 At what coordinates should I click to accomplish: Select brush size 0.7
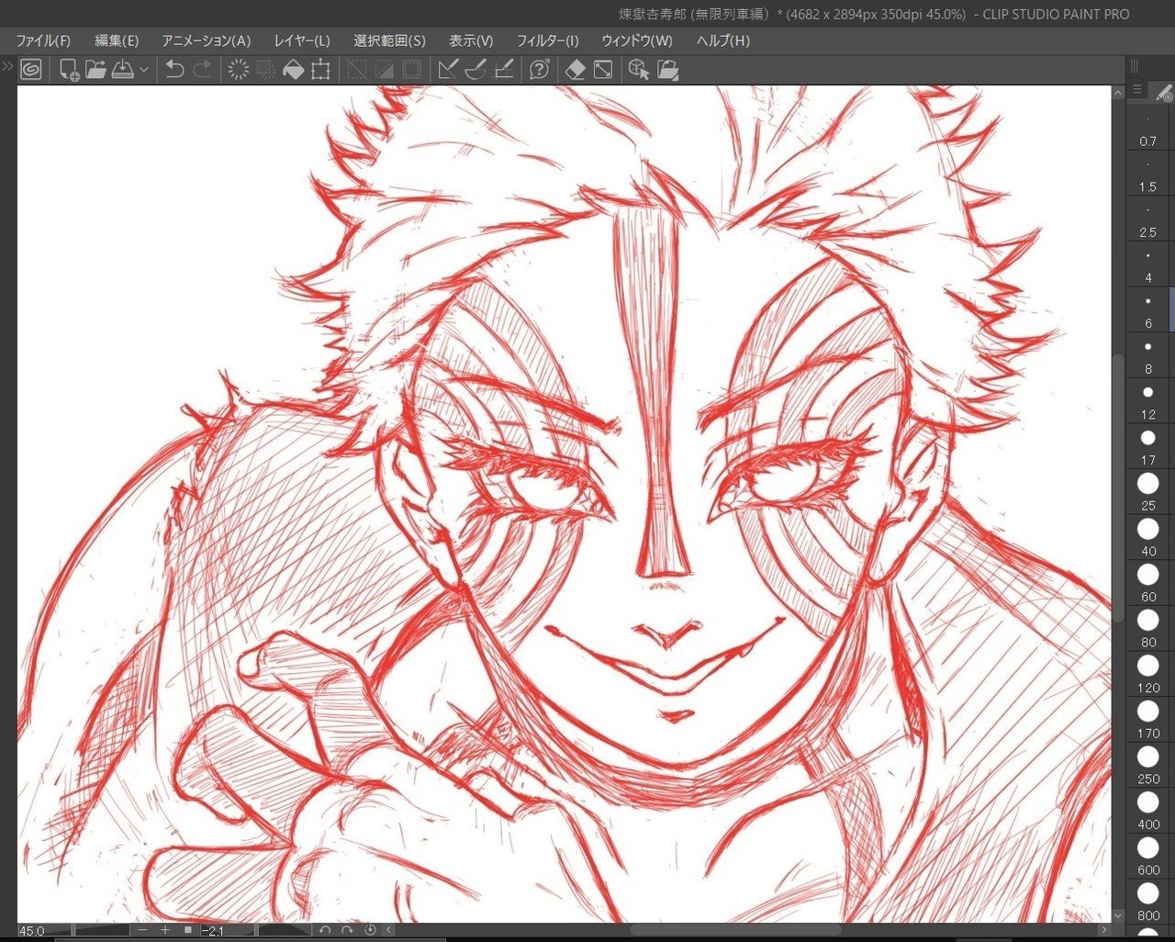tap(1148, 129)
